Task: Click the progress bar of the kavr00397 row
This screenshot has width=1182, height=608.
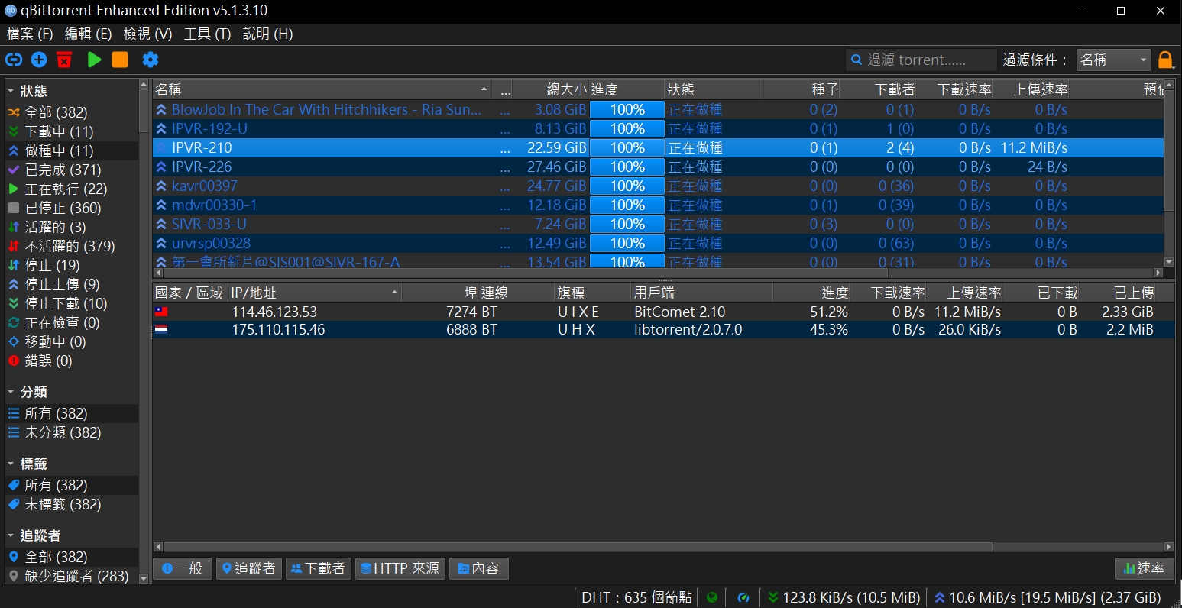Action: tap(627, 186)
